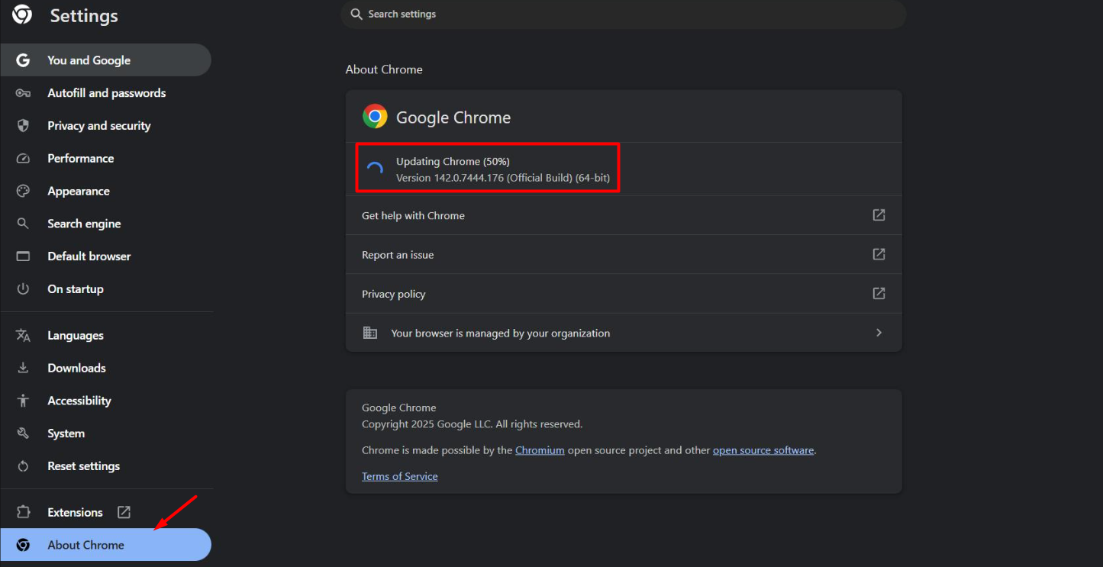Click the Privacy and security shield icon
Screen dimensions: 1103x567
[23, 126]
